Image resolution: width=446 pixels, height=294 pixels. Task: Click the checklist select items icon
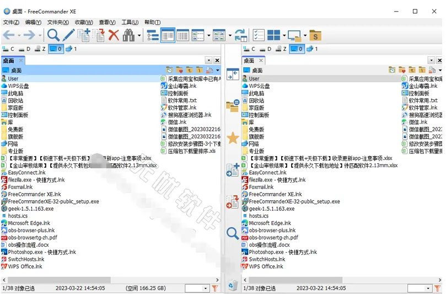coord(259,35)
